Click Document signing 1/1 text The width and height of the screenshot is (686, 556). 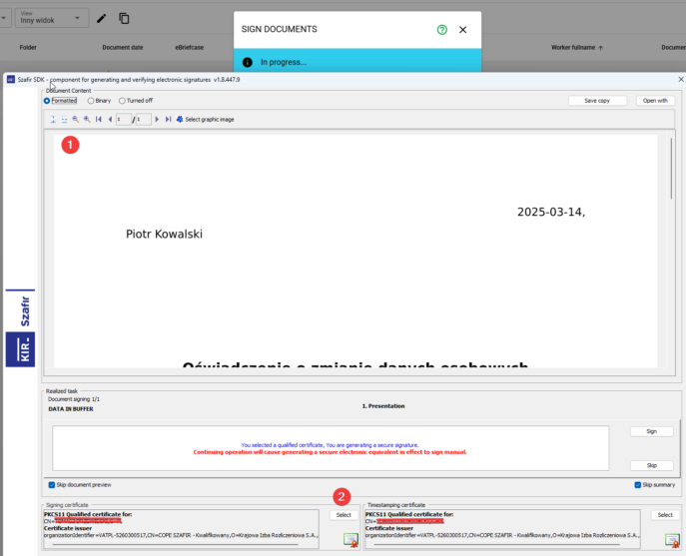click(x=74, y=399)
